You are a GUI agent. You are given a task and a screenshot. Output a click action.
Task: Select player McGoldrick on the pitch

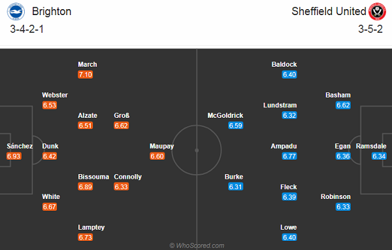click(x=225, y=115)
